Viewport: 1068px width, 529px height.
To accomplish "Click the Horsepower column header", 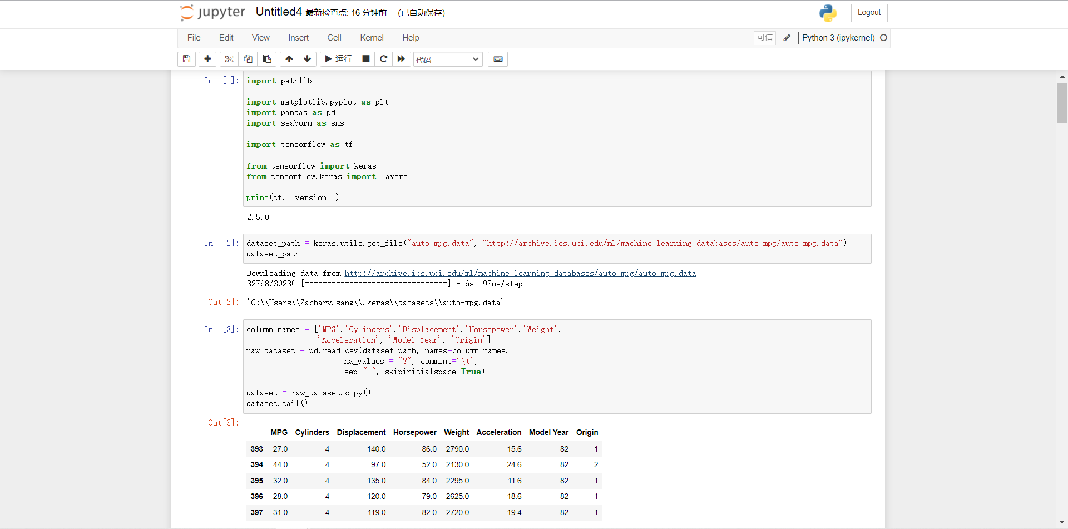I will tap(415, 432).
